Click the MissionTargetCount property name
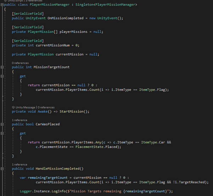213x196 pixels. [x=52, y=67]
